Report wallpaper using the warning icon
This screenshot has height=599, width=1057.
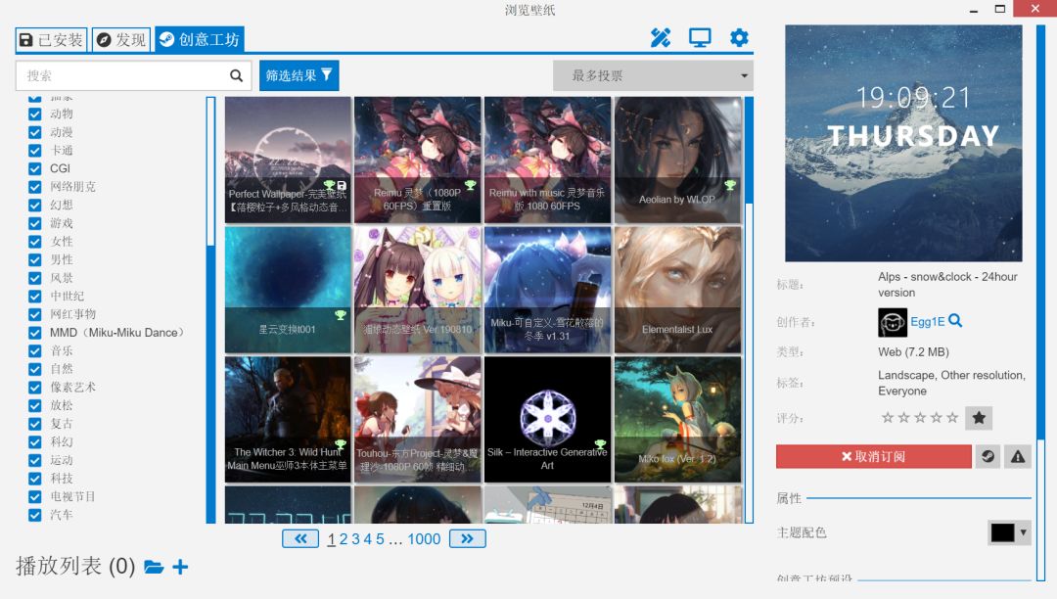point(1018,456)
